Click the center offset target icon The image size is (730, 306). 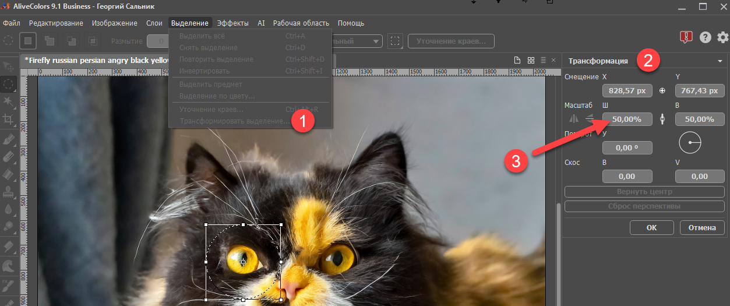(662, 91)
